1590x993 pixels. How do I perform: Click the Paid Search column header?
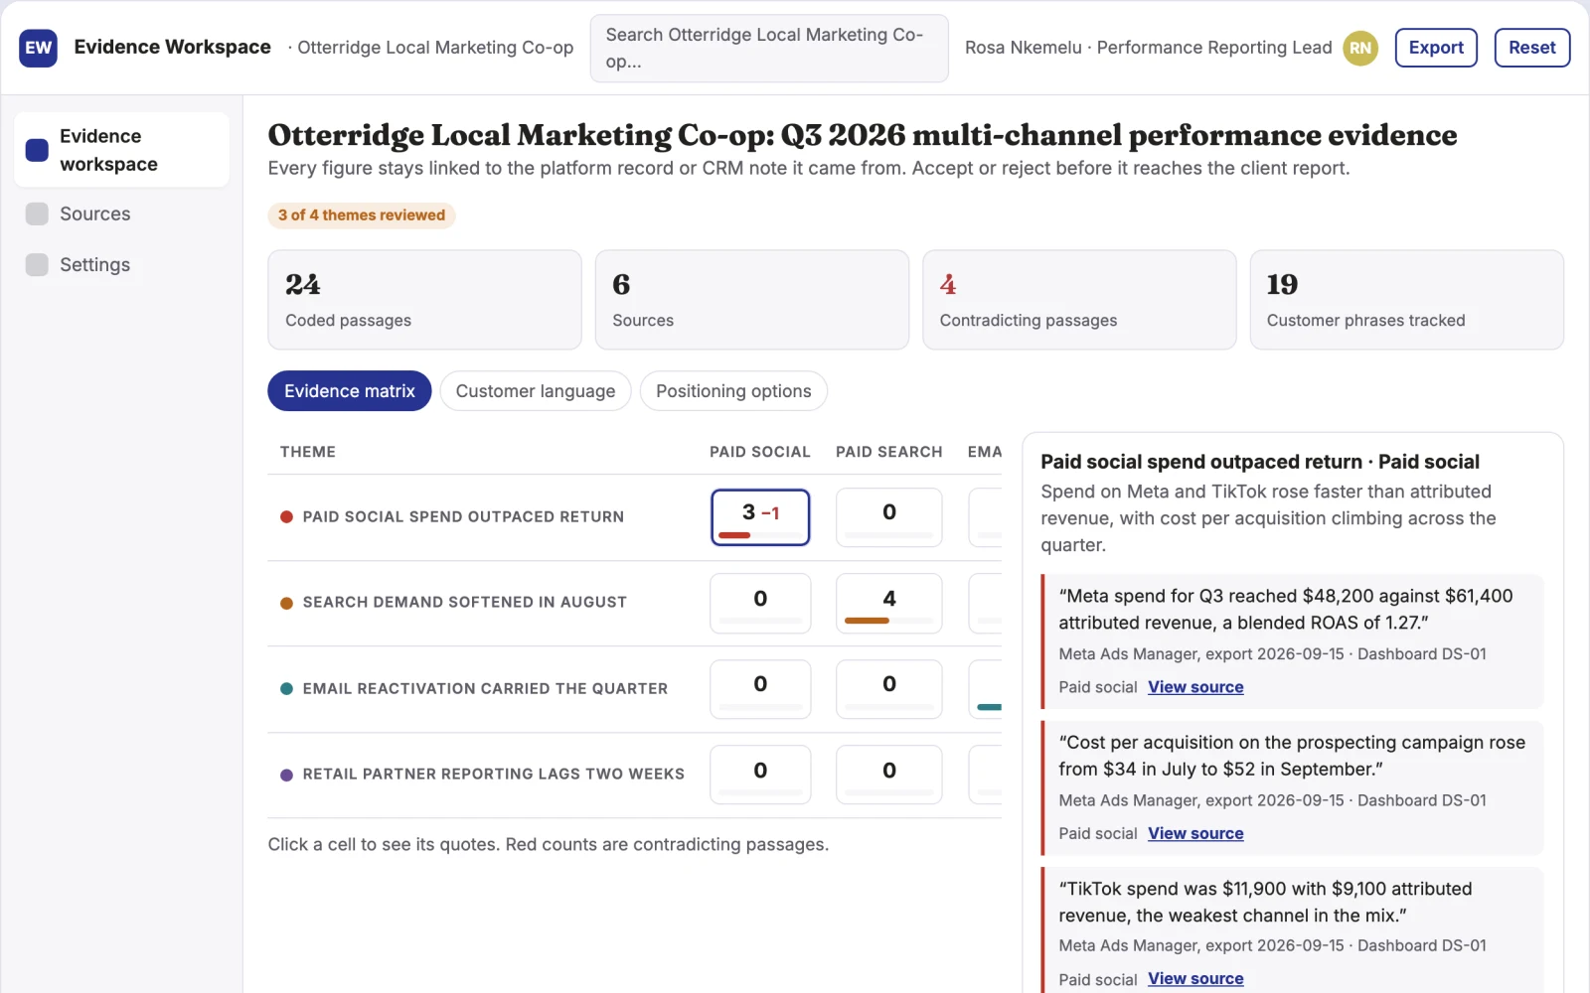(889, 452)
